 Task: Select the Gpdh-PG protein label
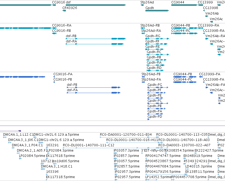click(155, 85)
